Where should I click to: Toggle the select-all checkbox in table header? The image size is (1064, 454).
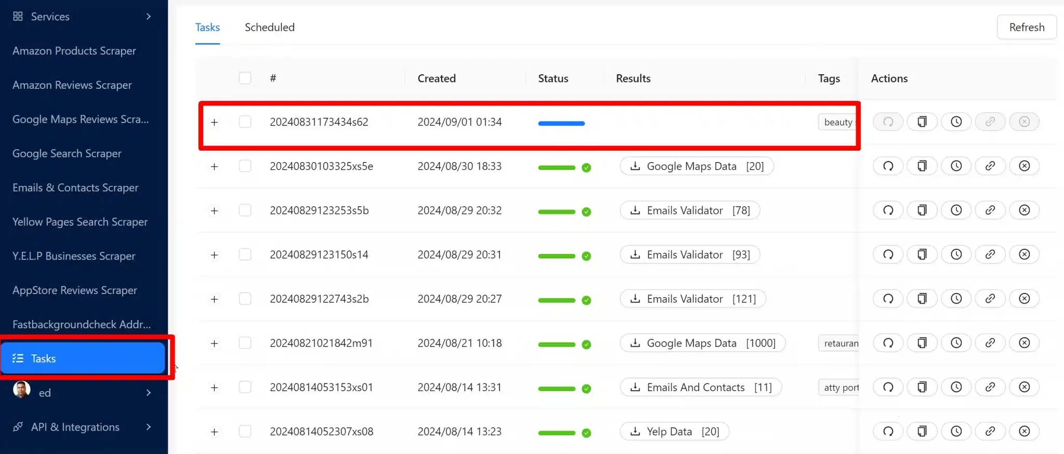(245, 78)
